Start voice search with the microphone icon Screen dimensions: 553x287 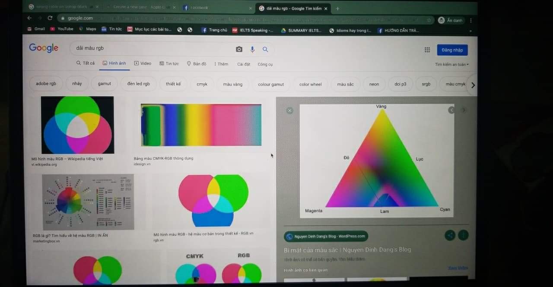point(252,49)
